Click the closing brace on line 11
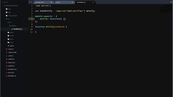Viewport: 173px width, 97px height. tap(36, 32)
